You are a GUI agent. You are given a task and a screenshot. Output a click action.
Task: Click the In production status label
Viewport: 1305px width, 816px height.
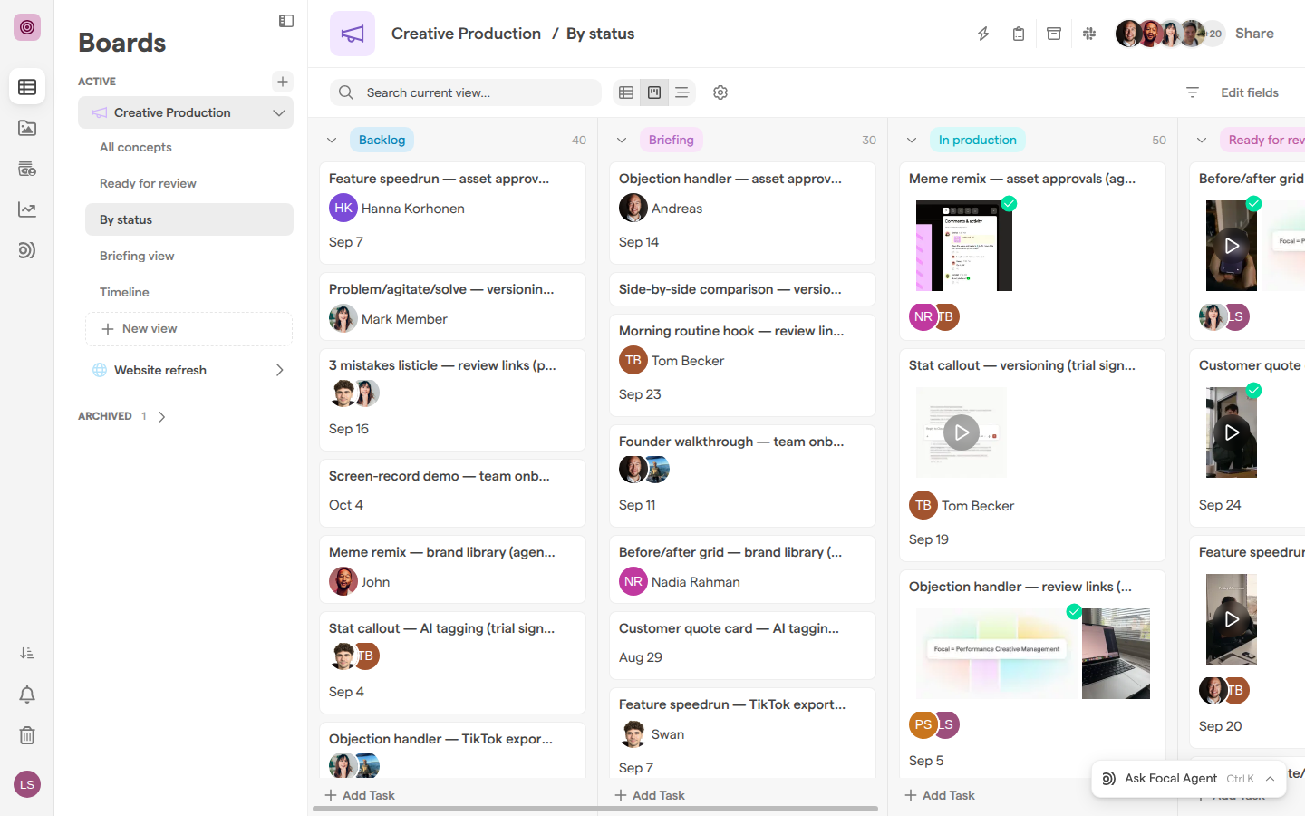978,140
